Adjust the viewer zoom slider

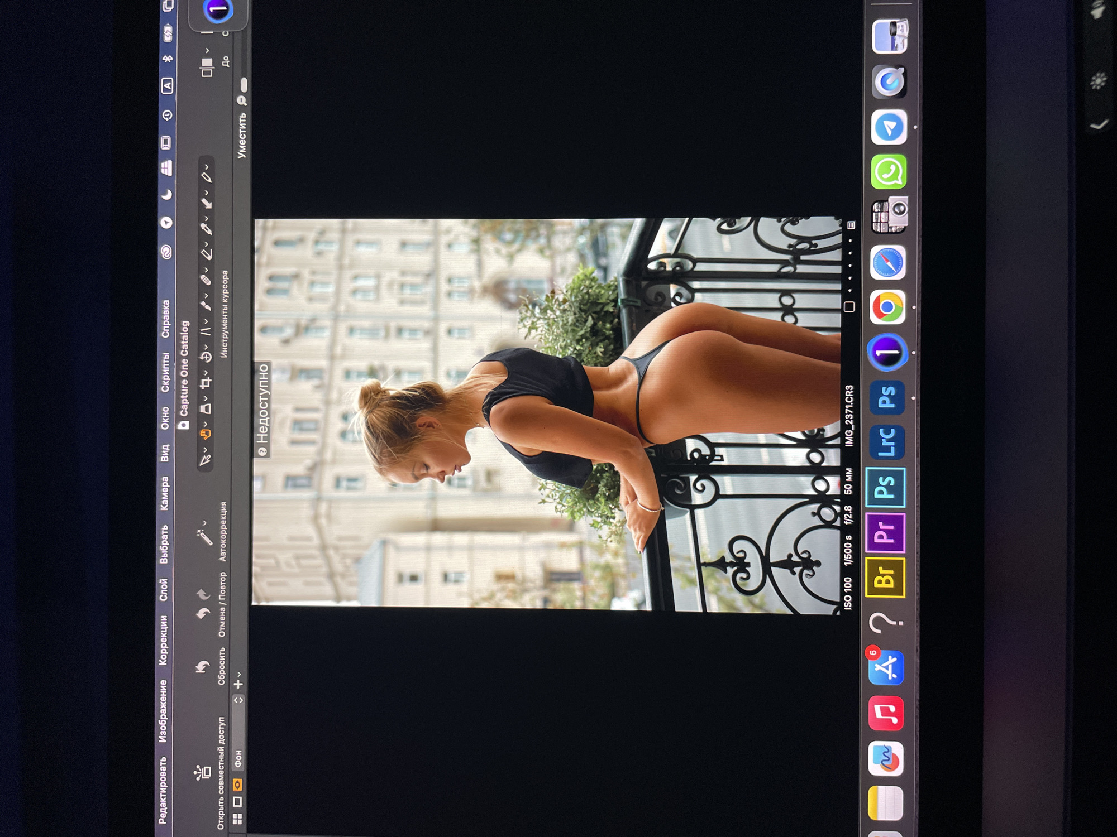pyautogui.click(x=244, y=85)
